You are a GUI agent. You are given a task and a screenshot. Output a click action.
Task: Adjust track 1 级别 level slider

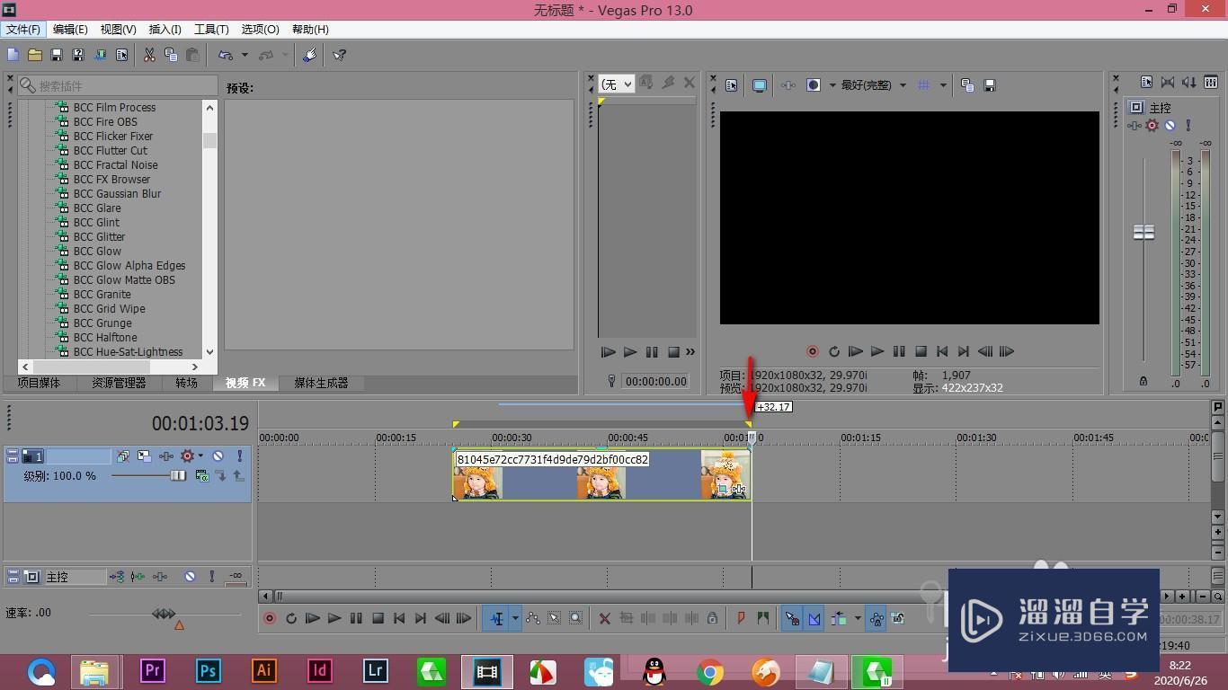[x=178, y=475]
